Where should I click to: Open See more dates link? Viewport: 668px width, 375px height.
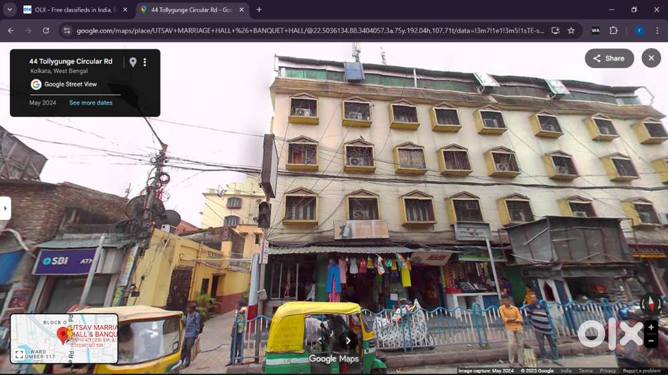click(91, 103)
